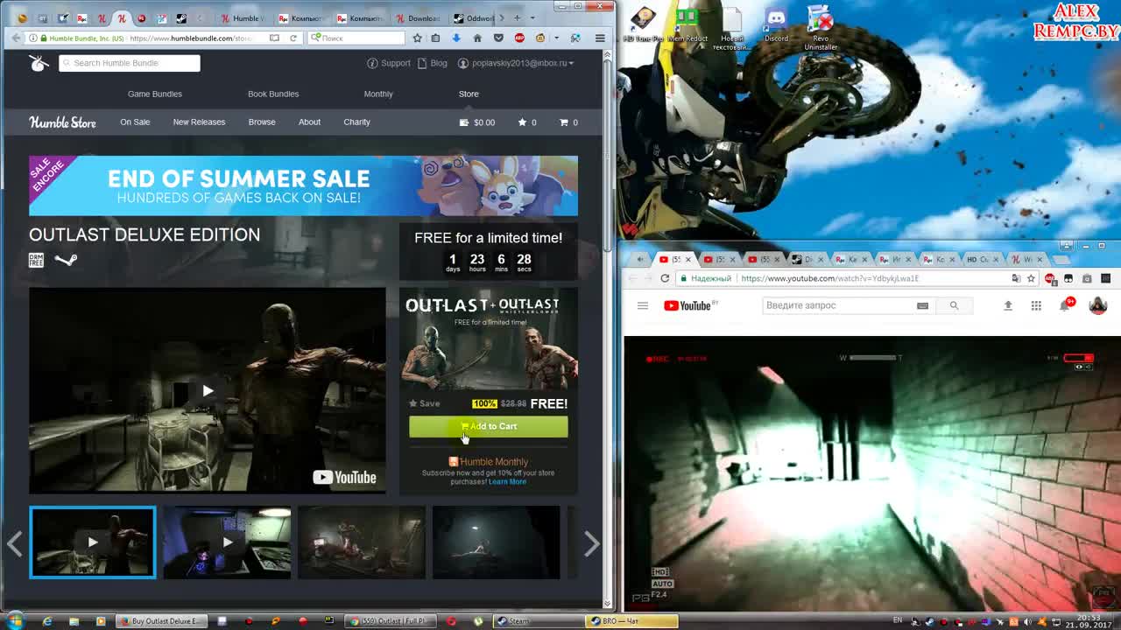The image size is (1121, 630).
Task: Click the $0.00 wallet icon
Action: coord(464,122)
